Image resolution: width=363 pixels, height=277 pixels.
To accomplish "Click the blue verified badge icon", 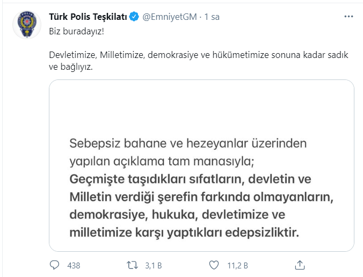I will click(134, 17).
